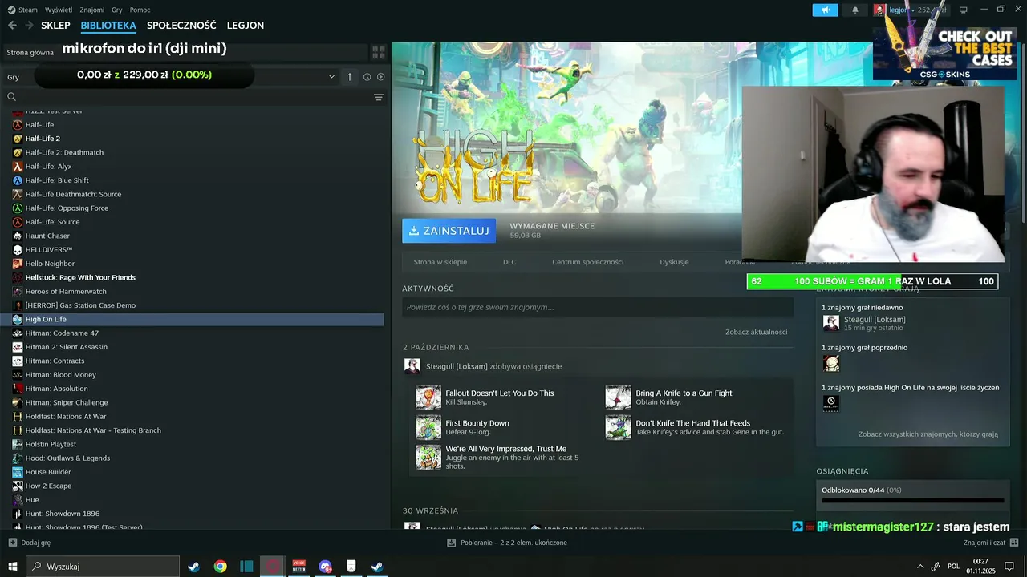Image resolution: width=1027 pixels, height=577 pixels.
Task: Open the Znajomi menu
Action: (x=92, y=10)
